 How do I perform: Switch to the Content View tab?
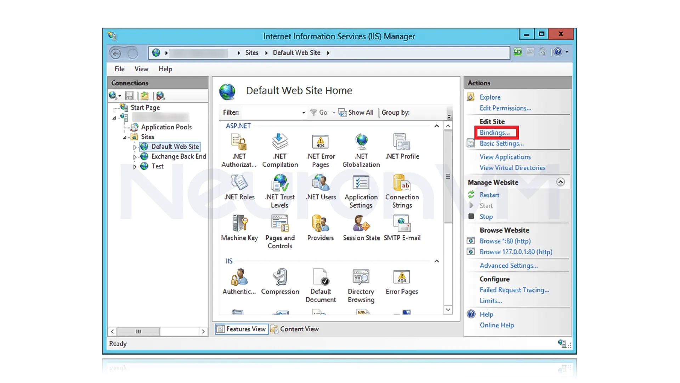(x=295, y=329)
